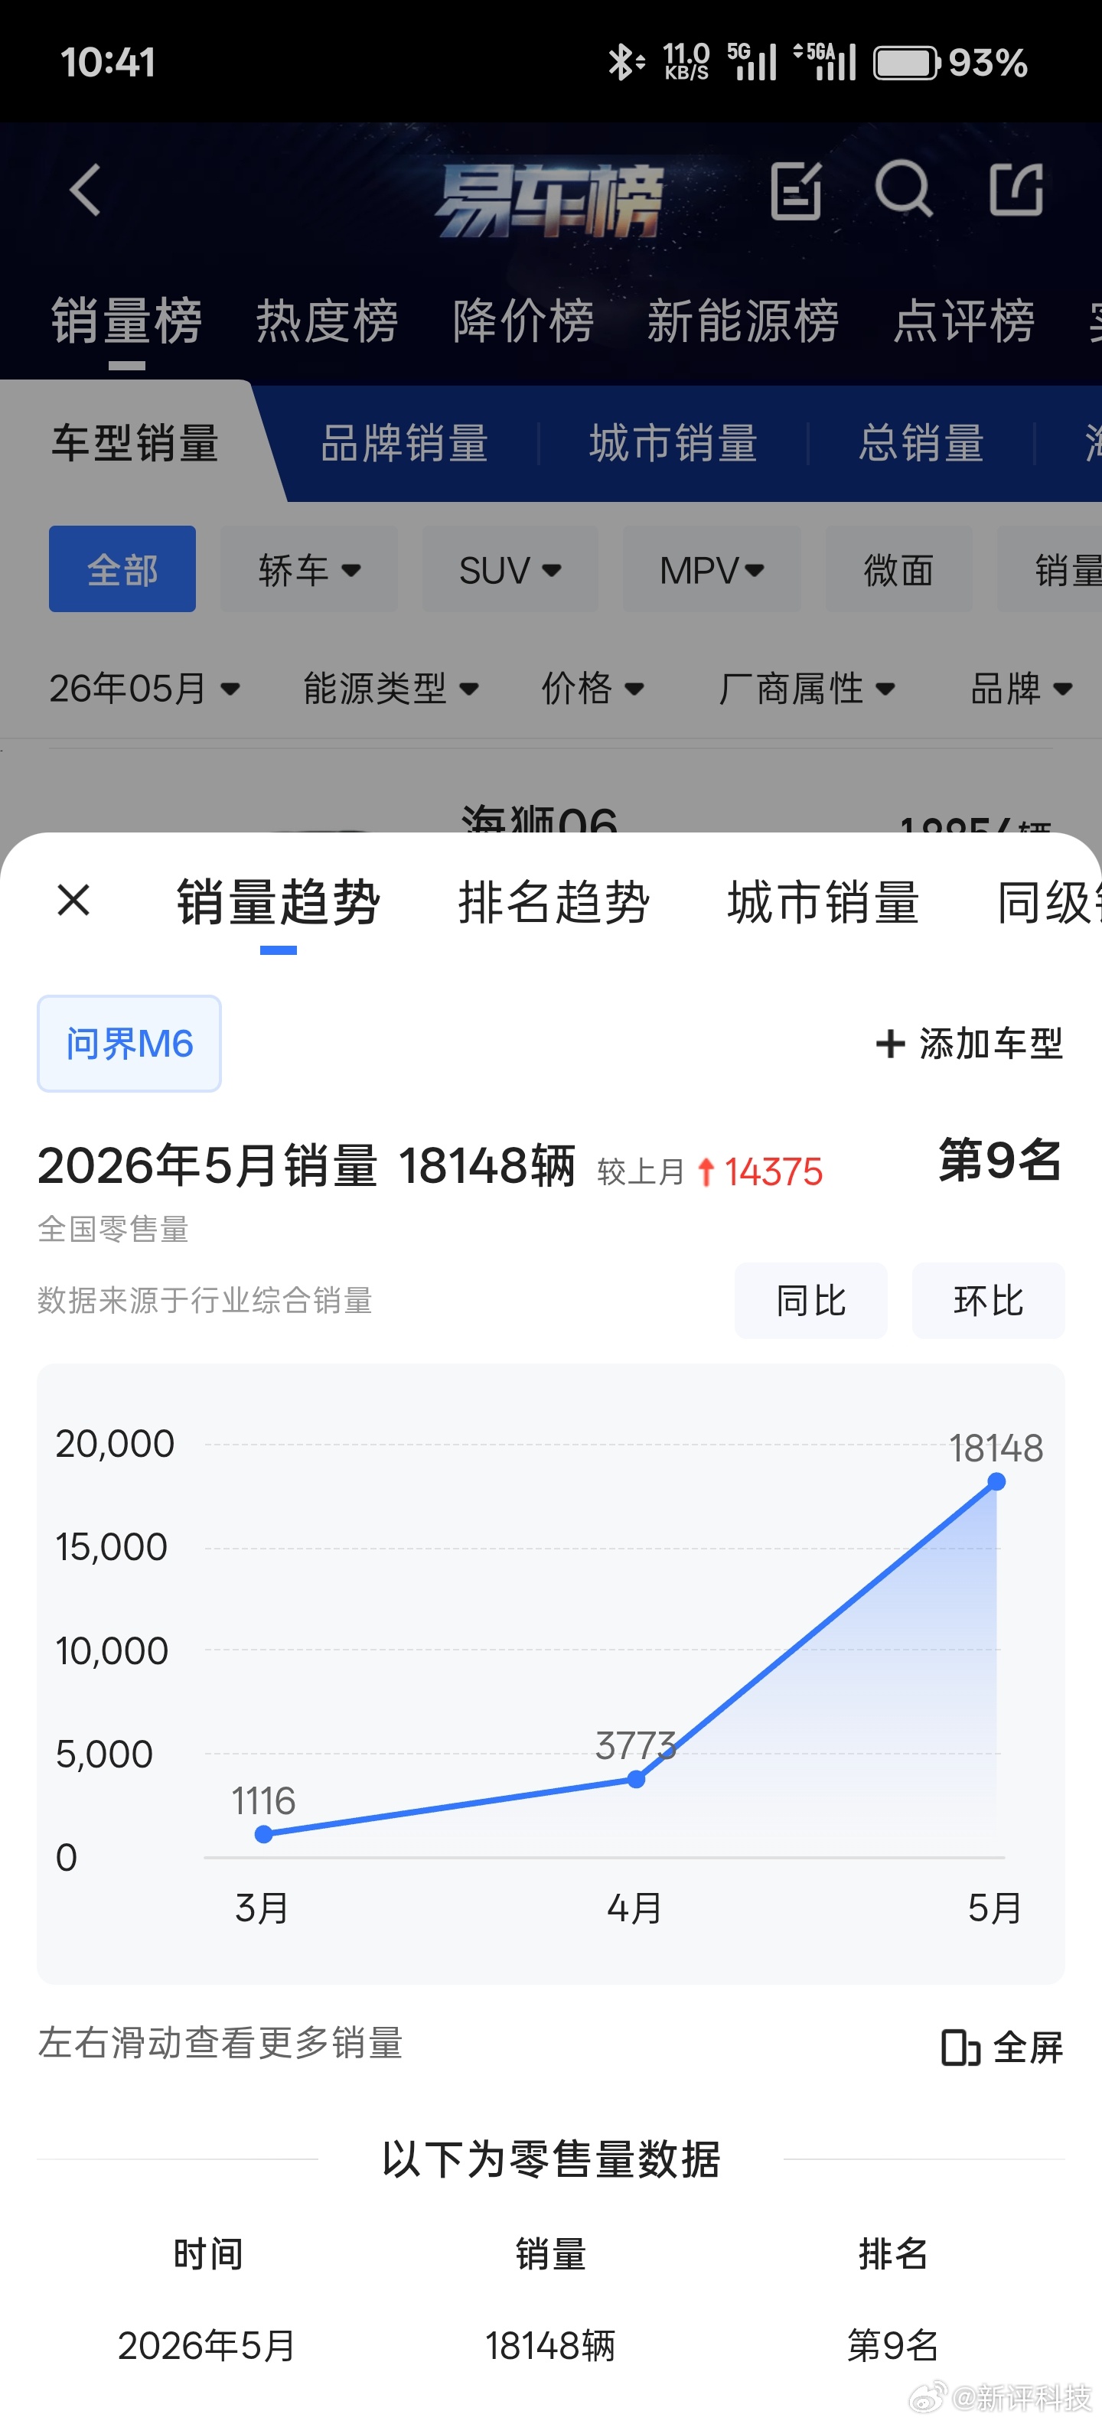Open the feedback edit note icon

tap(795, 190)
